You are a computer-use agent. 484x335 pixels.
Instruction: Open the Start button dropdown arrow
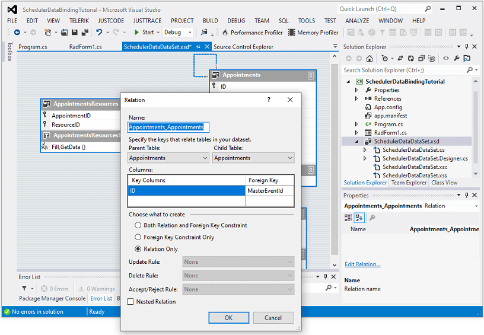[x=158, y=33]
